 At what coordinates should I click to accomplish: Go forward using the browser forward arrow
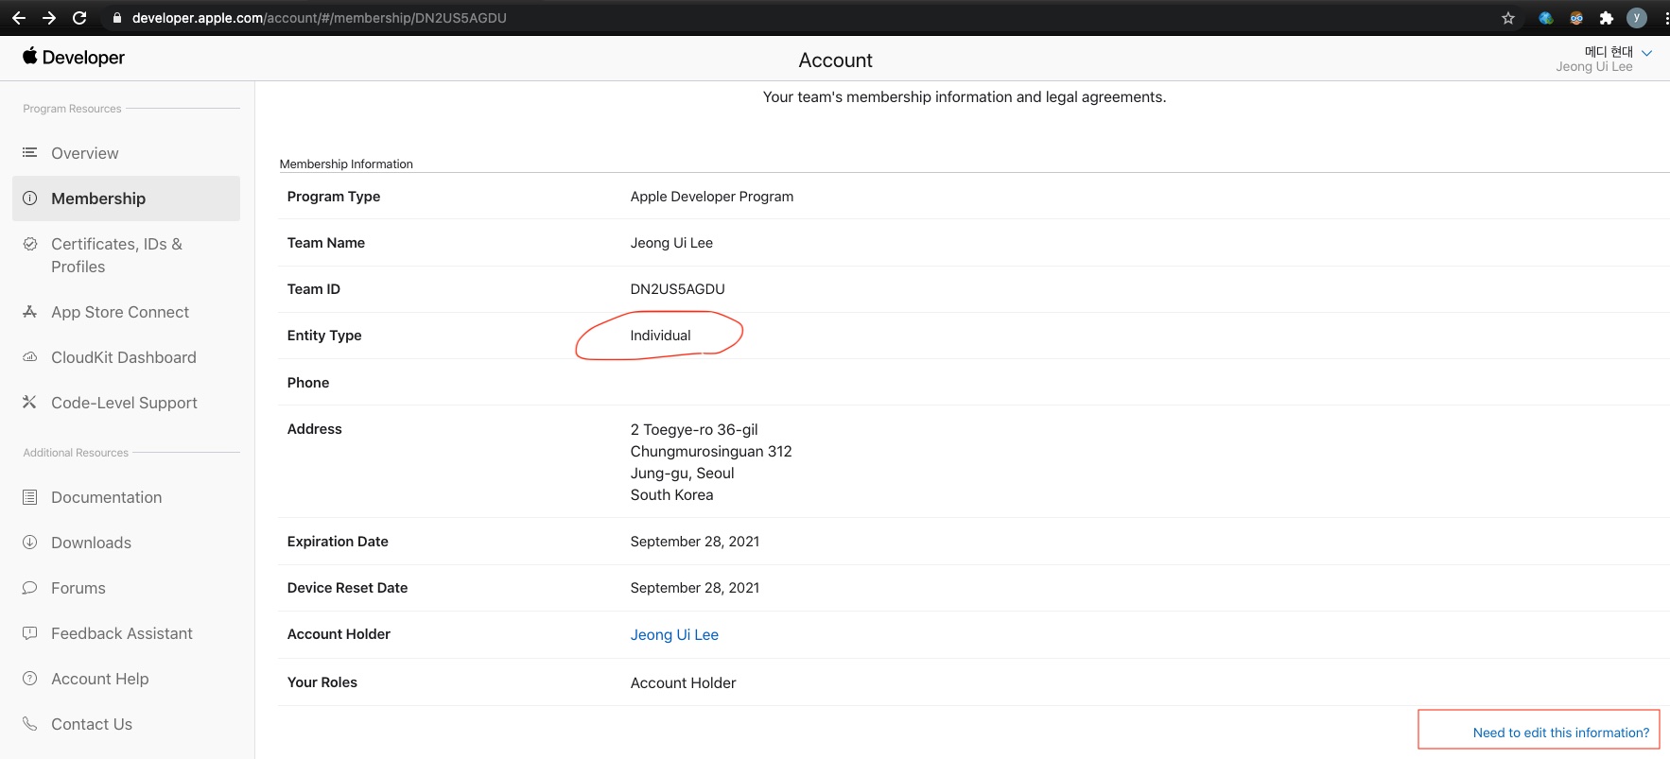(49, 18)
